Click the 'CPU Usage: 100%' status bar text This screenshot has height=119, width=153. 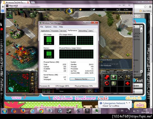point(62,86)
